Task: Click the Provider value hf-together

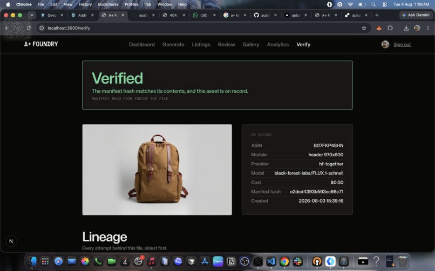Action: pos(331,164)
